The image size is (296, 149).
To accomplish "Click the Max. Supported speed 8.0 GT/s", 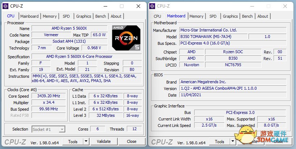I will [271, 125].
